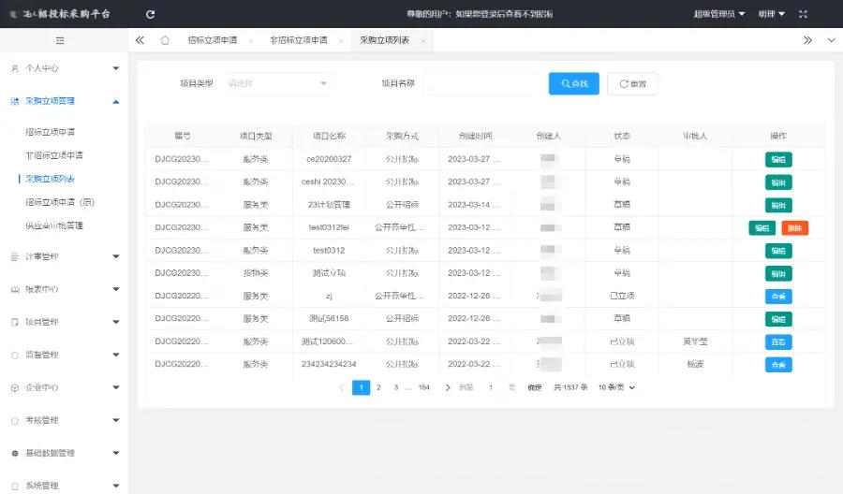
Task: Close the 非招标立项申请 tab
Action: [x=341, y=41]
